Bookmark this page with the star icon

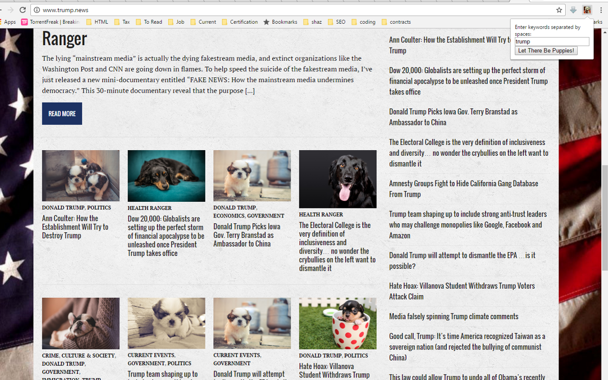point(559,10)
